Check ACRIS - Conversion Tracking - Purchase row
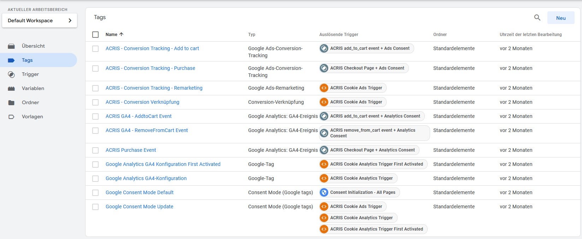The image size is (582, 239). pos(95,68)
